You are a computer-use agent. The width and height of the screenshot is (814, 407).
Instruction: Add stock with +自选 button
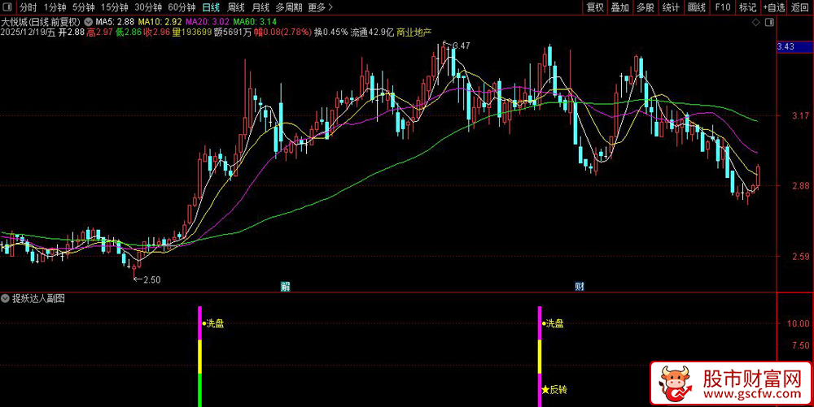point(774,7)
